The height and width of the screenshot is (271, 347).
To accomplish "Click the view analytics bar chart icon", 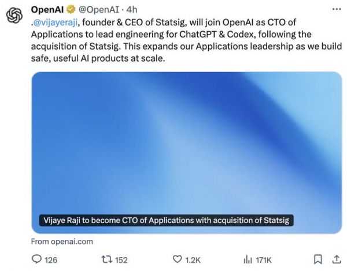I will (x=248, y=259).
